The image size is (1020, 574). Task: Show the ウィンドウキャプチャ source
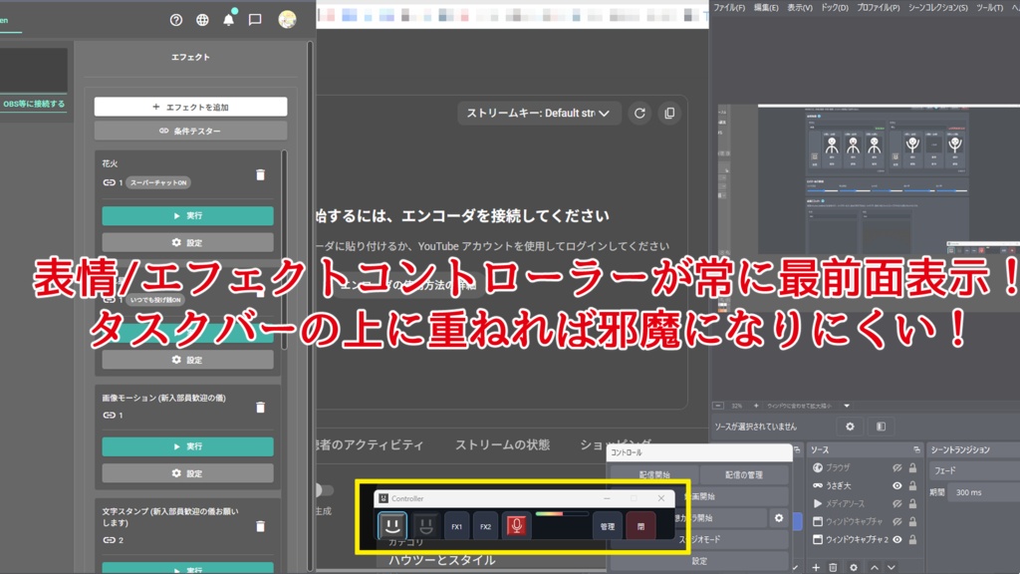(897, 521)
